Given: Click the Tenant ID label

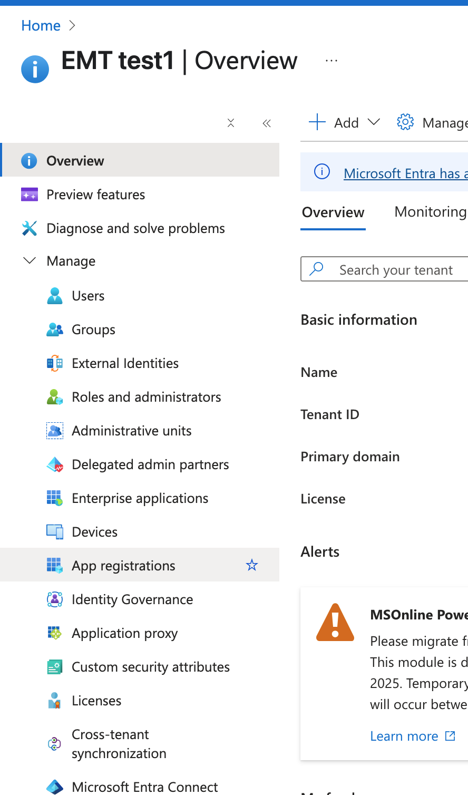Looking at the screenshot, I should 330,414.
